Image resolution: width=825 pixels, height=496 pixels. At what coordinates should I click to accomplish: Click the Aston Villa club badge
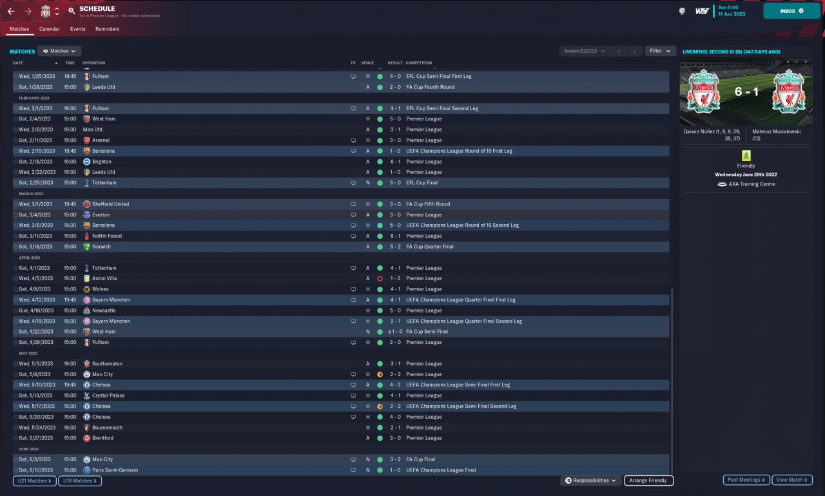click(x=86, y=278)
